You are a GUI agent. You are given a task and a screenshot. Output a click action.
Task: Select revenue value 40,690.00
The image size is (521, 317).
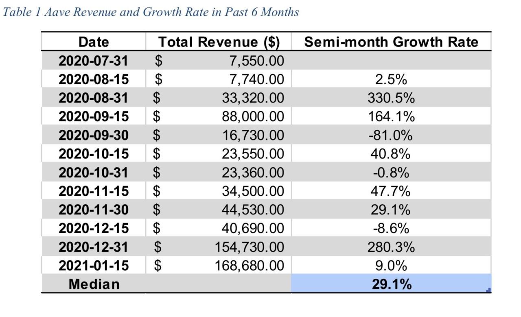coord(253,228)
